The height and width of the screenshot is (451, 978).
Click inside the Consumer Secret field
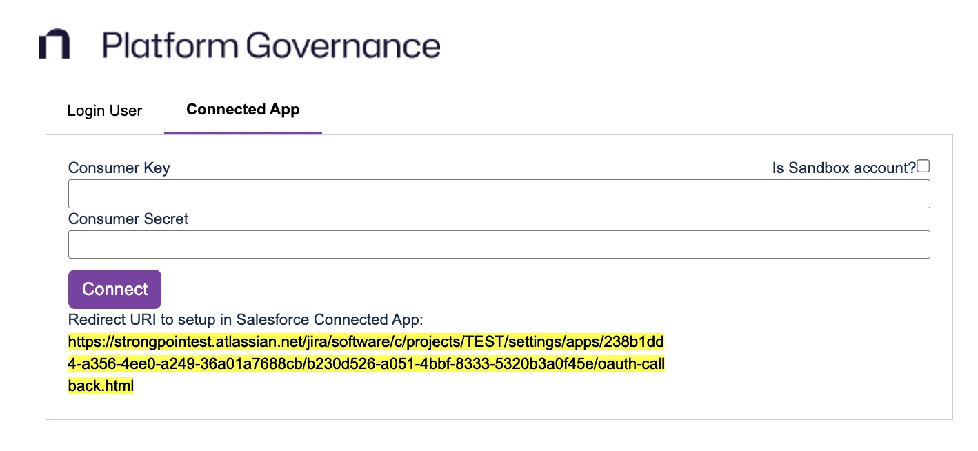499,244
